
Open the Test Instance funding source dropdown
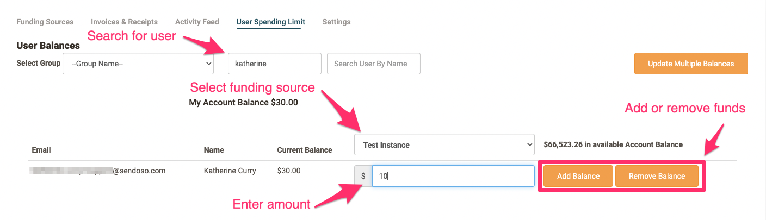point(444,145)
